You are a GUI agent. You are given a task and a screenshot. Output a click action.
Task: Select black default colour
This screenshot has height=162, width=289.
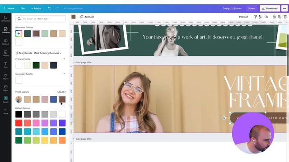[19, 114]
